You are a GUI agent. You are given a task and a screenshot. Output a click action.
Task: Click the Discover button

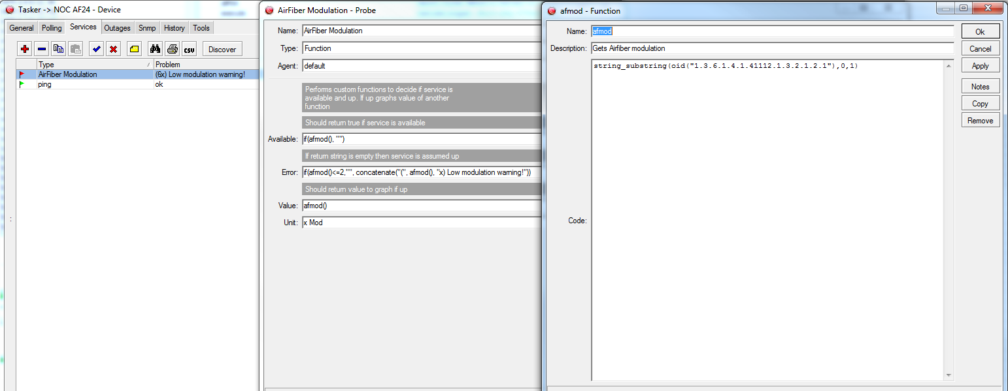click(222, 49)
